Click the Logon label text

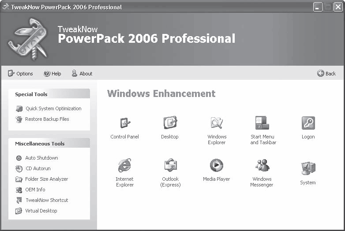click(308, 137)
